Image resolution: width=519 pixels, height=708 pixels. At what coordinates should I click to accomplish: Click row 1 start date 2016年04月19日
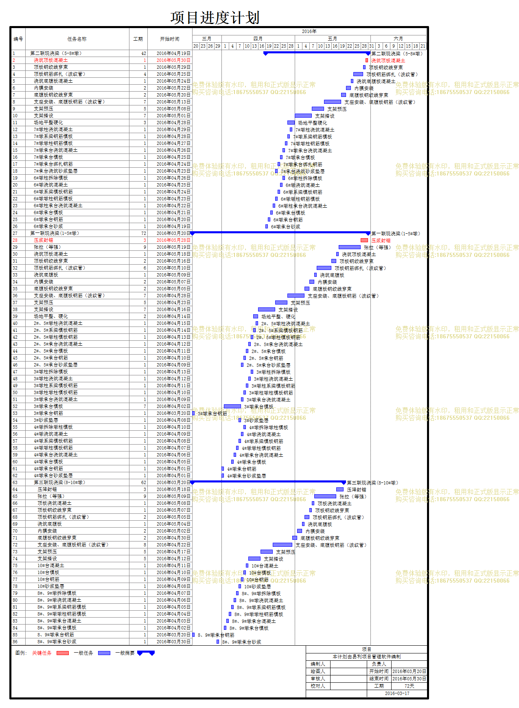(173, 53)
